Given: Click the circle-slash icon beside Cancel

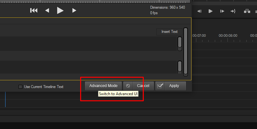Looking at the screenshot, I should 128,86.
